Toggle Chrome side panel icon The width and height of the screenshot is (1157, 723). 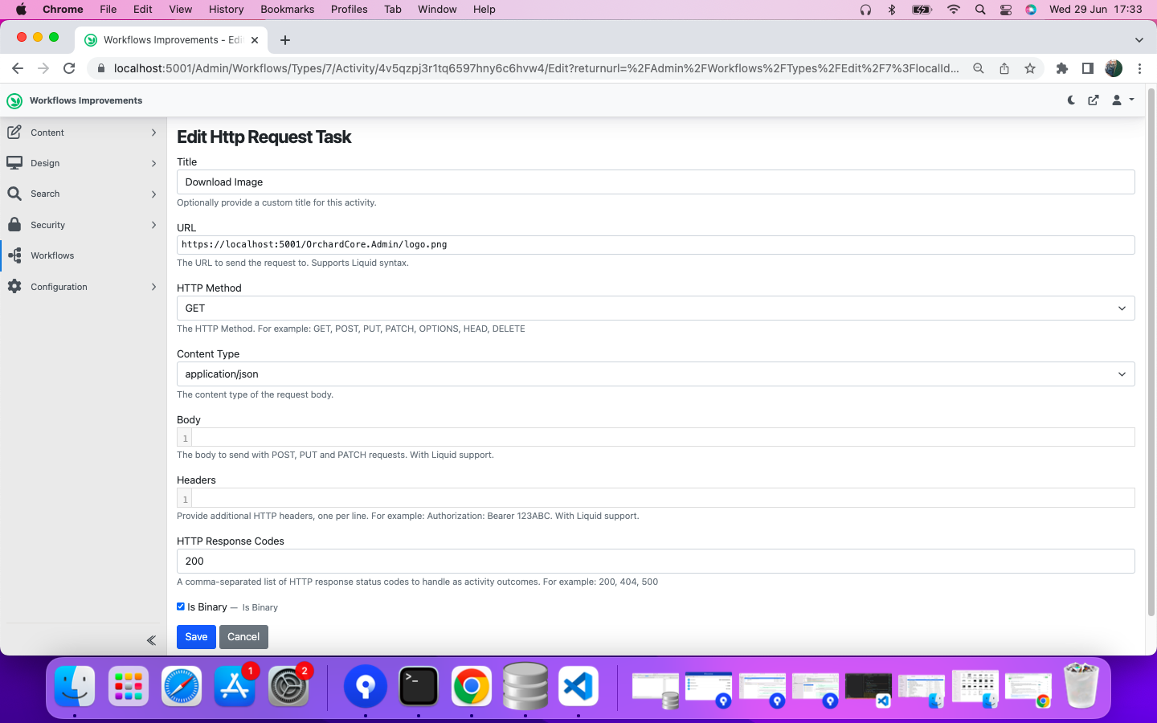click(1088, 68)
